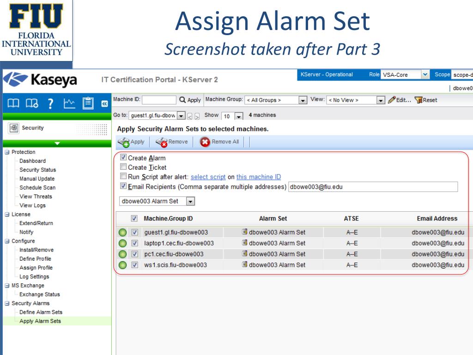Open Exchange Status in navigation tree
The image size is (473, 355).
40,294
